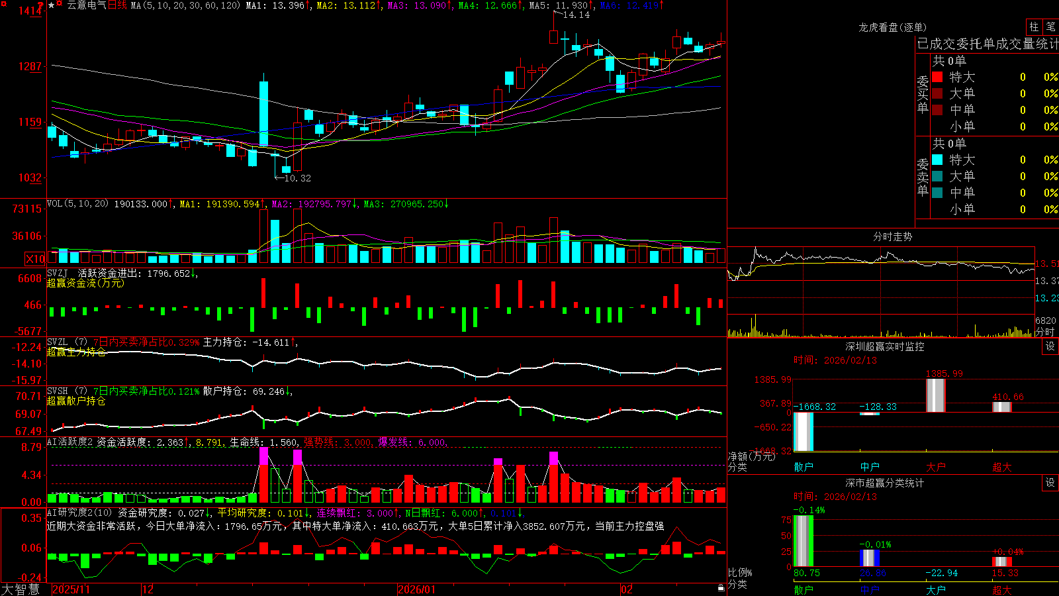1059x596 pixels.
Task: Click the AI analysis summary text line
Action: click(355, 526)
